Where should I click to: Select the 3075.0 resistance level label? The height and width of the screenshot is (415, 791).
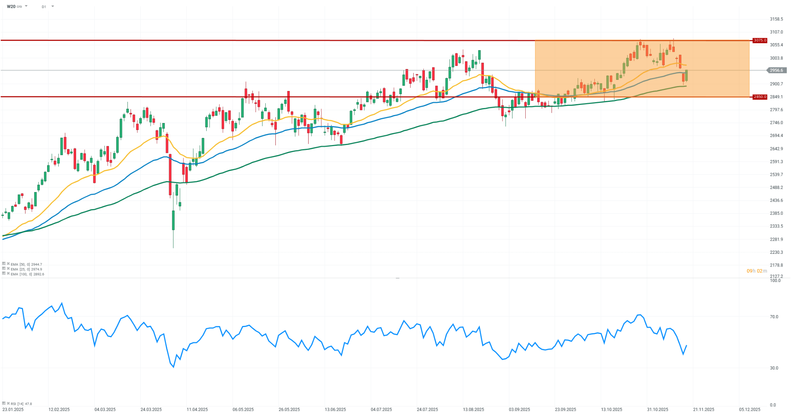(760, 40)
